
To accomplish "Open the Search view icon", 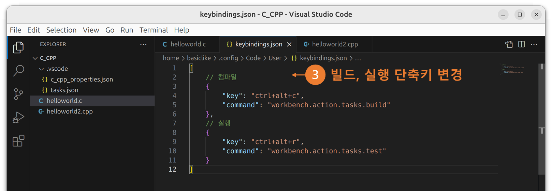I will point(18,71).
